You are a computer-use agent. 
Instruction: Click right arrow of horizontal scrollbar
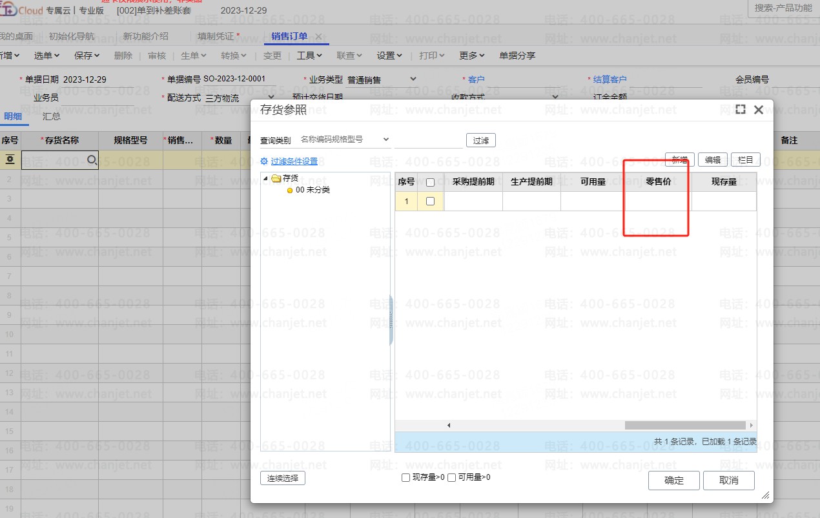click(751, 426)
